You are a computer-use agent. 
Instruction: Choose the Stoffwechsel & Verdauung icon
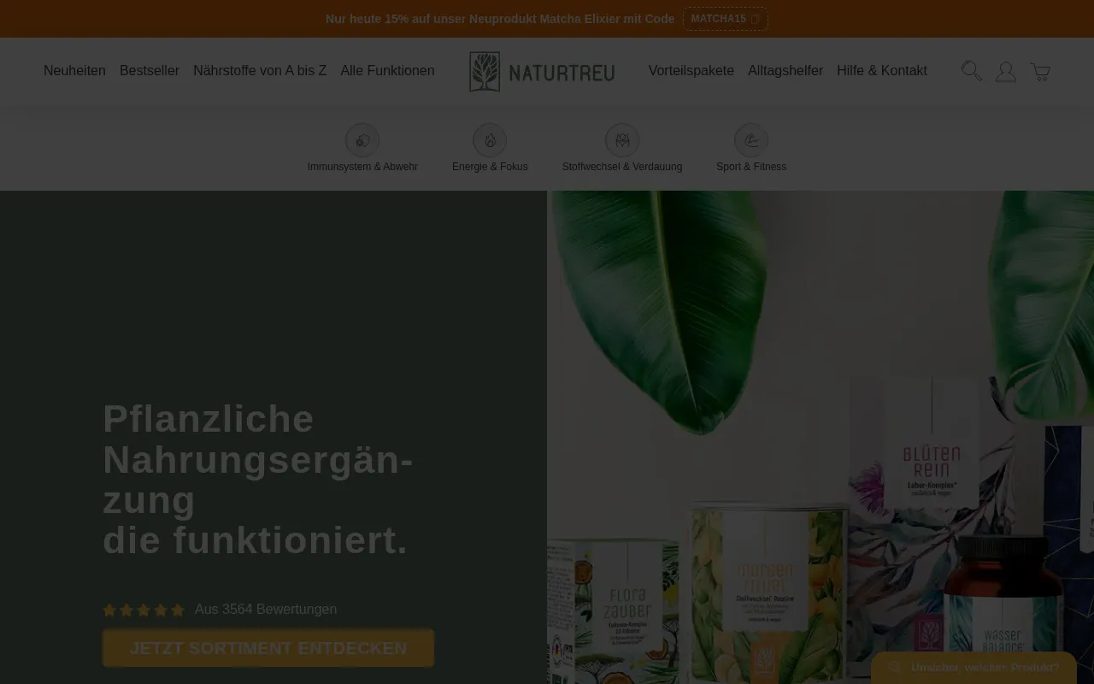[622, 140]
